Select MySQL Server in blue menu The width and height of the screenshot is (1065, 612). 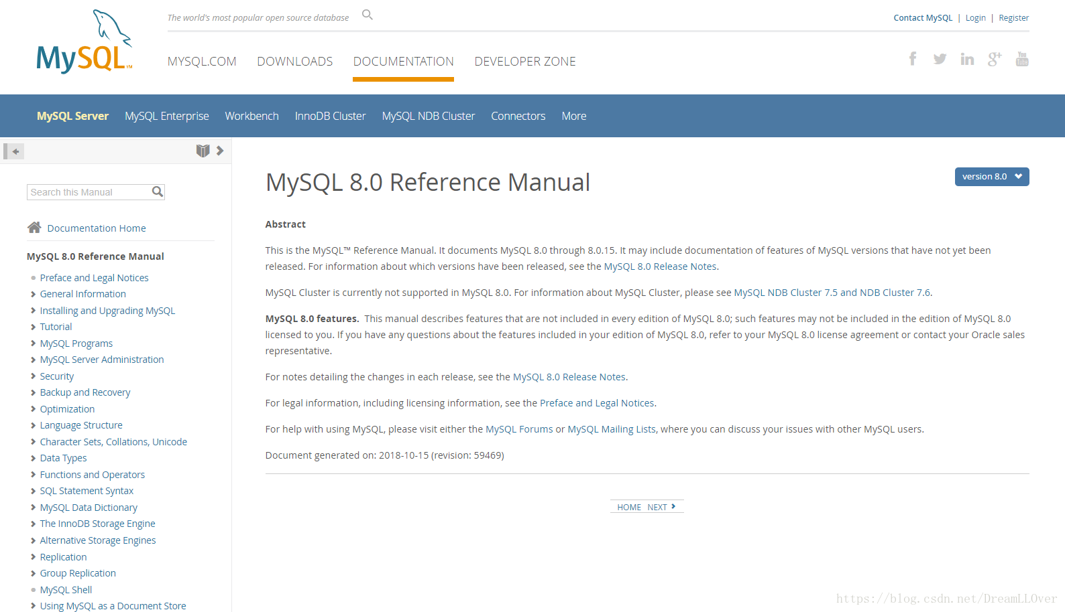(x=72, y=116)
